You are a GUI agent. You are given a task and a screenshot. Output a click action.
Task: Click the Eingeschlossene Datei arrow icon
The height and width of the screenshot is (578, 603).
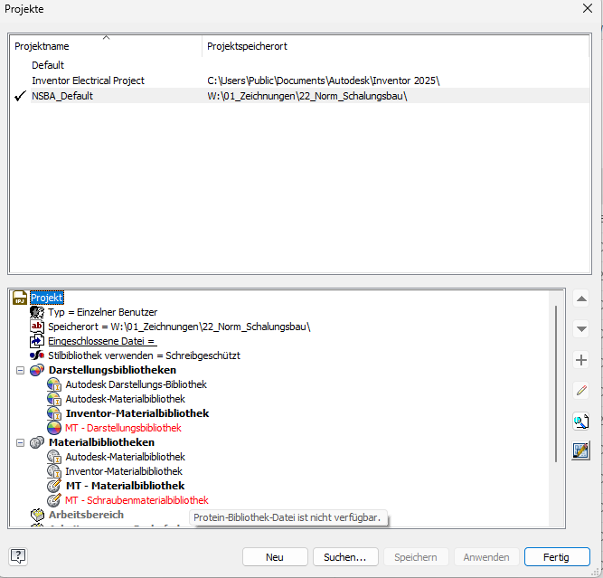point(37,341)
